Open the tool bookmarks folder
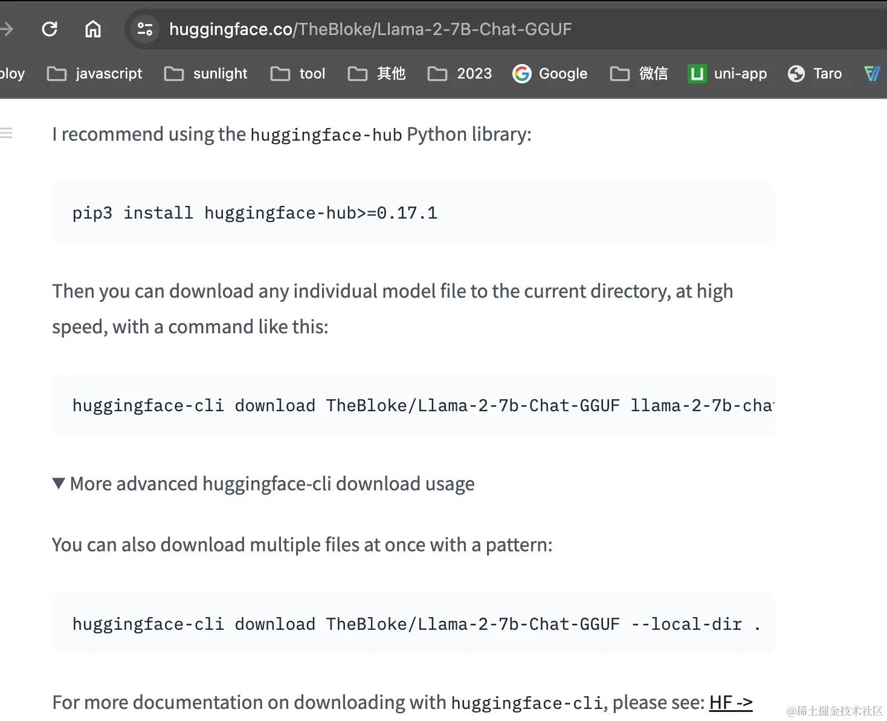Image resolution: width=887 pixels, height=721 pixels. click(x=298, y=74)
